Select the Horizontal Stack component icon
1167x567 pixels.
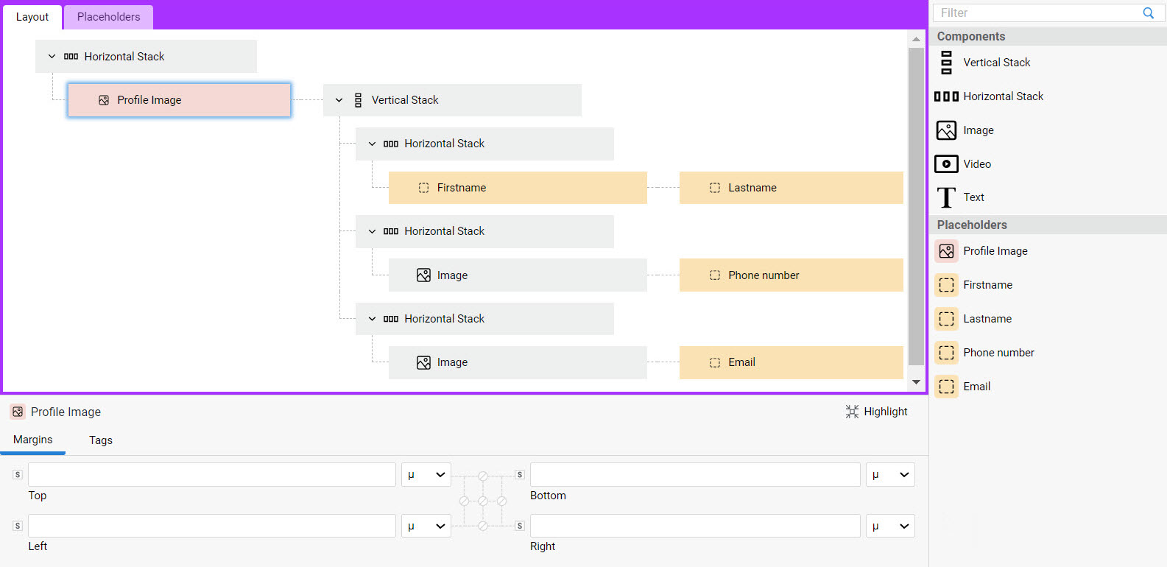coord(947,96)
